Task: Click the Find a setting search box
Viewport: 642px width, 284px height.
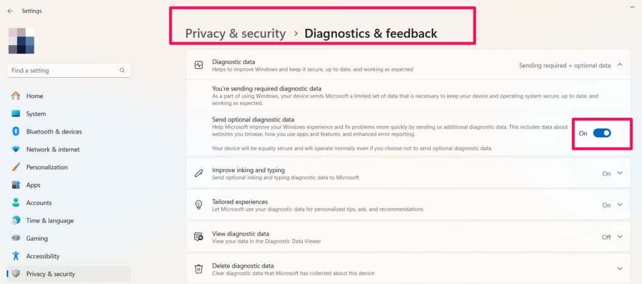Action: pos(63,71)
